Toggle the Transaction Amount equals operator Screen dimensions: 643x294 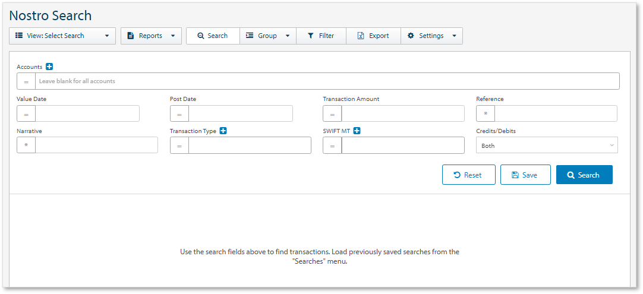click(x=332, y=114)
